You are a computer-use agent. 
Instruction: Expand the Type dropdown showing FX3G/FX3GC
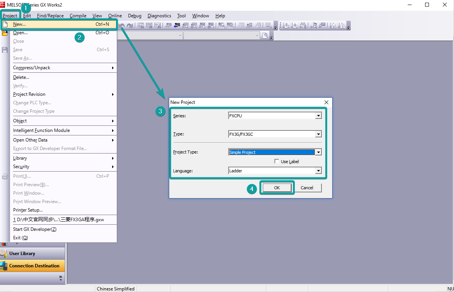318,134
